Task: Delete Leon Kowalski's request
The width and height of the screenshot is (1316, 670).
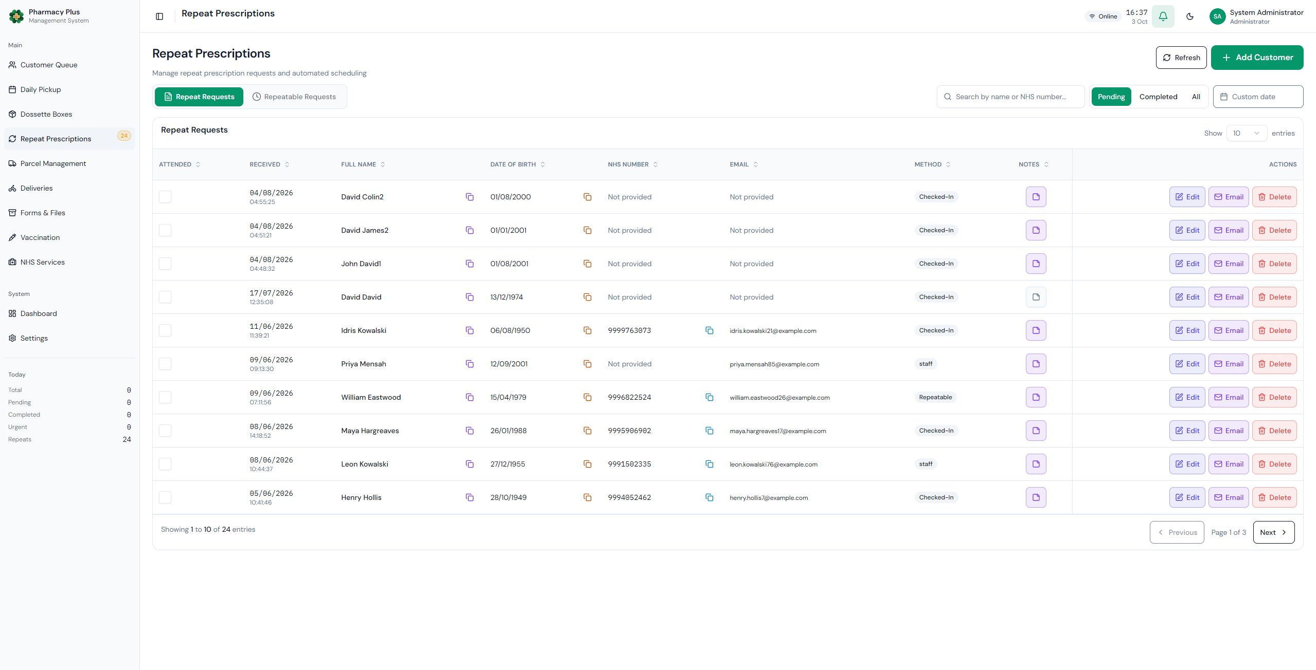Action: point(1274,464)
